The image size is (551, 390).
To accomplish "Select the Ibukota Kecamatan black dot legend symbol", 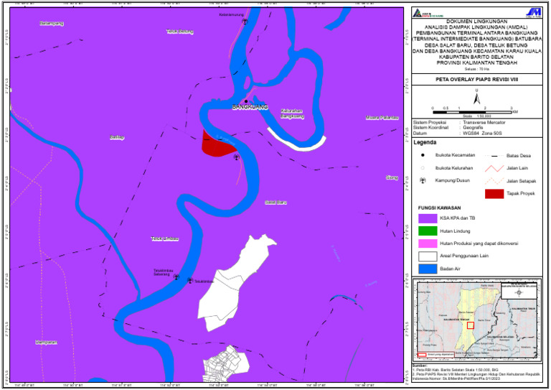I will [x=423, y=155].
